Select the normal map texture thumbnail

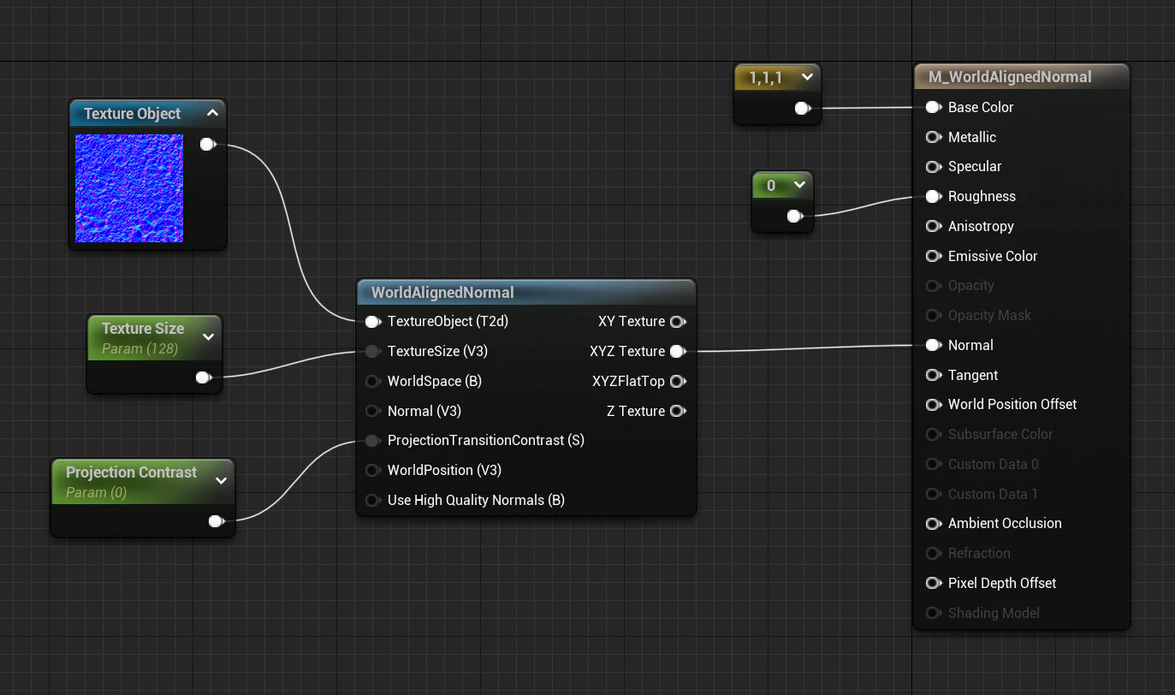[x=129, y=188]
